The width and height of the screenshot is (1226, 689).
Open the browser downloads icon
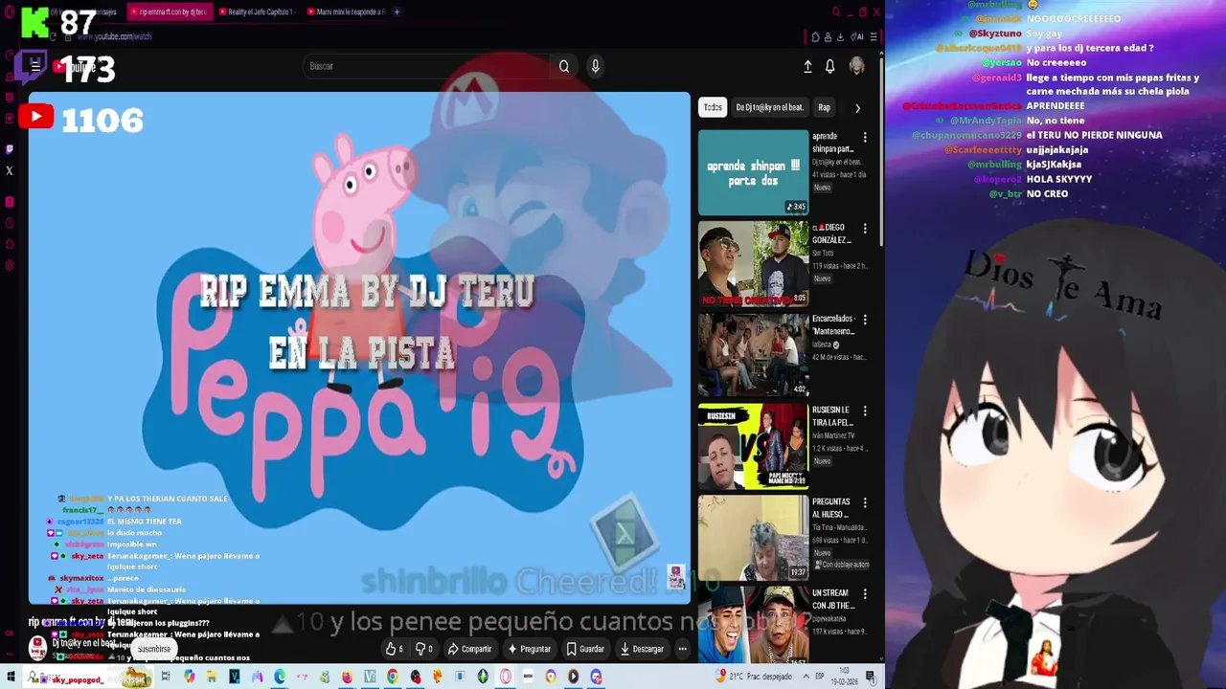[x=840, y=37]
